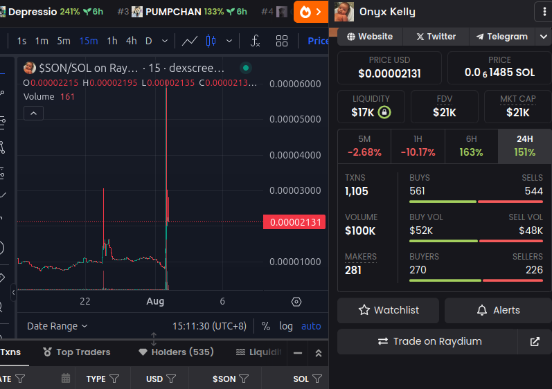Click the chart clock time 15:11:30 (UTC+8)
Screen dimensions: 552x389
point(209,326)
